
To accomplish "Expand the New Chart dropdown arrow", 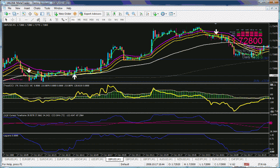I will [10, 14].
